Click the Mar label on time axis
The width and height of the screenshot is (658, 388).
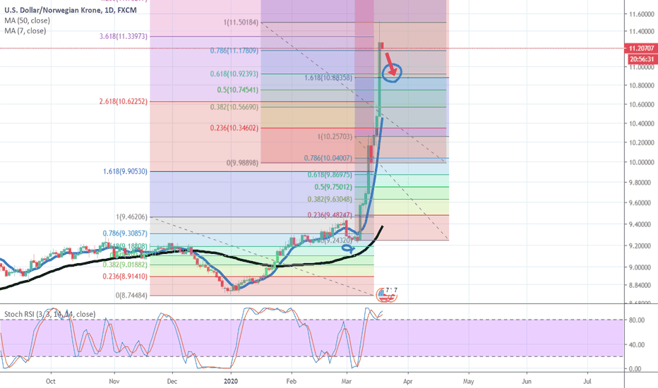tap(346, 381)
